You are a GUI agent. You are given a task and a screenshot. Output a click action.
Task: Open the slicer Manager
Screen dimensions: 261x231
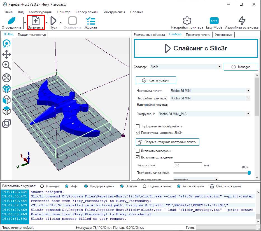point(241,67)
